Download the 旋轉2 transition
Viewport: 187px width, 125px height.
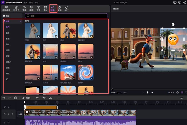92,79
